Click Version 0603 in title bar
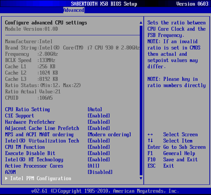 (192, 4)
